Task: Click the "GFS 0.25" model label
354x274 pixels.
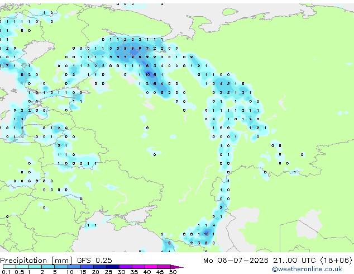Action: click(x=94, y=261)
